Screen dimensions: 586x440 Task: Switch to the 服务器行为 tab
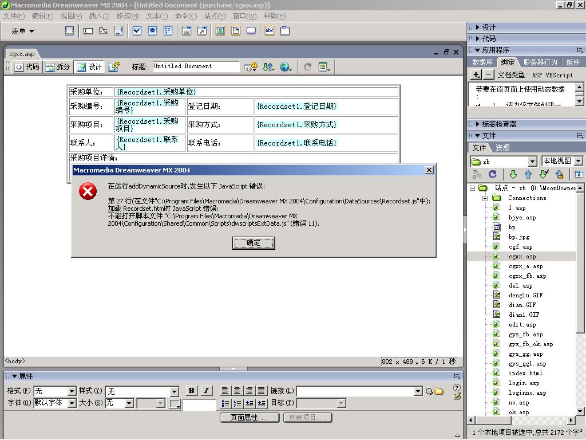540,62
